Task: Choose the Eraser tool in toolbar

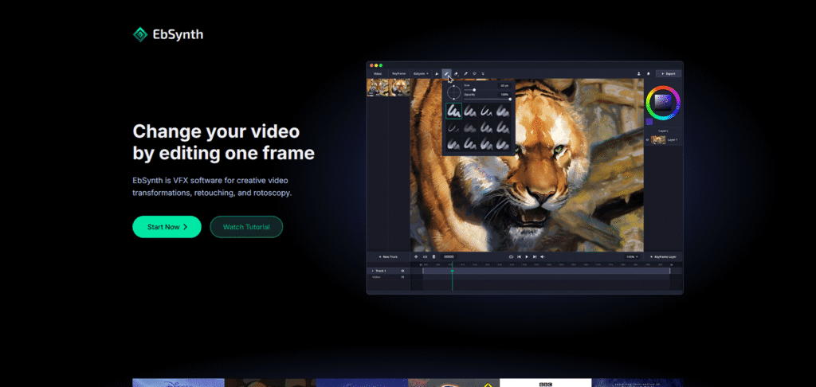Action: coord(456,74)
